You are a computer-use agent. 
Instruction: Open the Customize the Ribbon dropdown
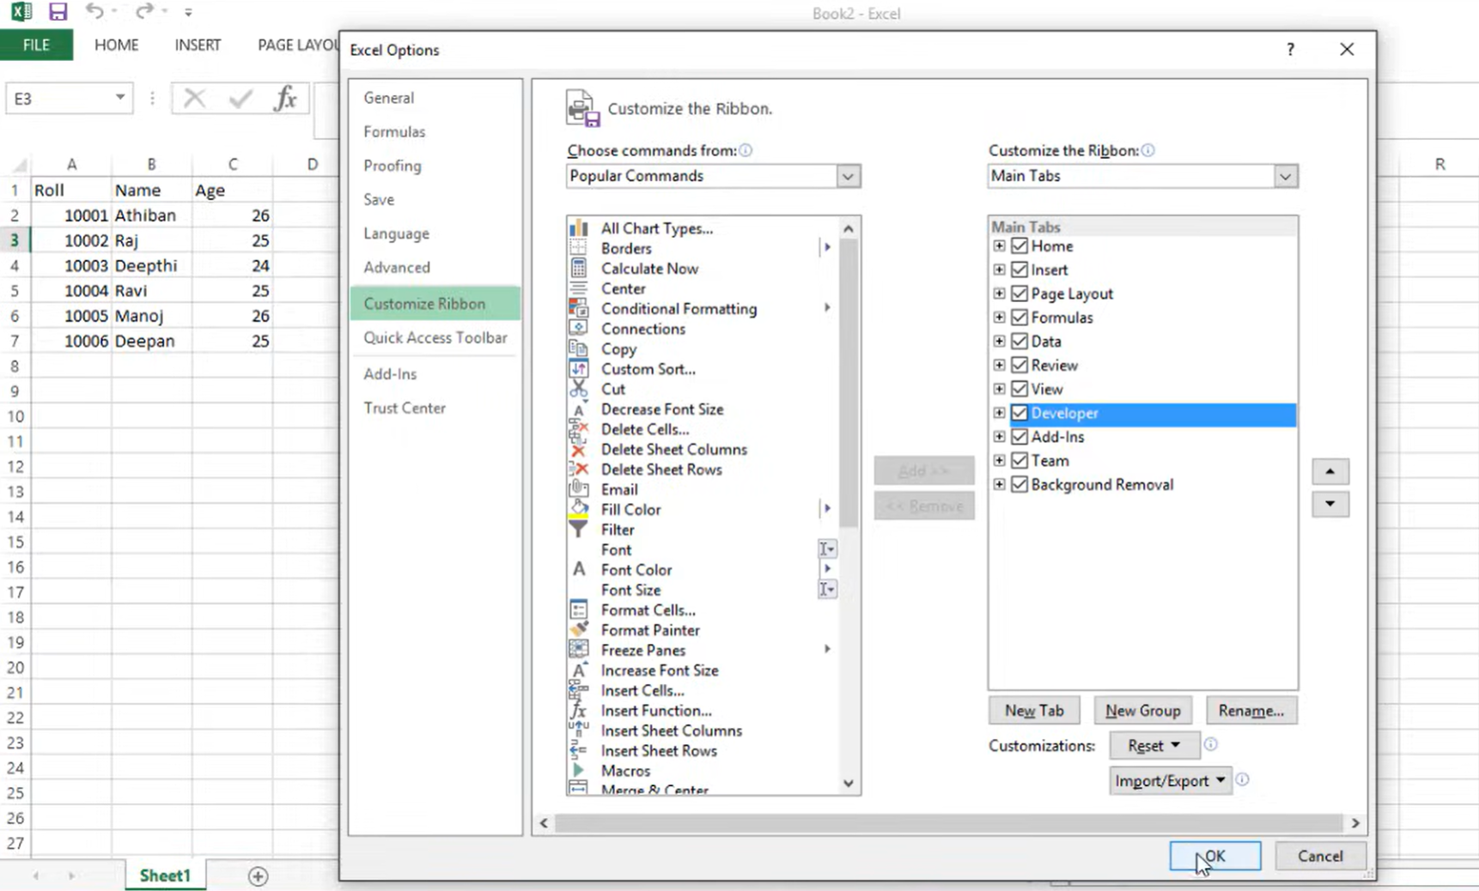tap(1285, 176)
